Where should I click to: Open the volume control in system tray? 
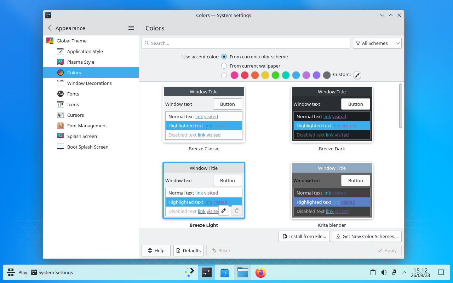click(x=383, y=272)
